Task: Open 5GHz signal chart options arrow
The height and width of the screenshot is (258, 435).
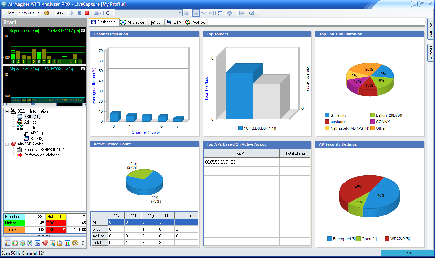Action: click(83, 69)
